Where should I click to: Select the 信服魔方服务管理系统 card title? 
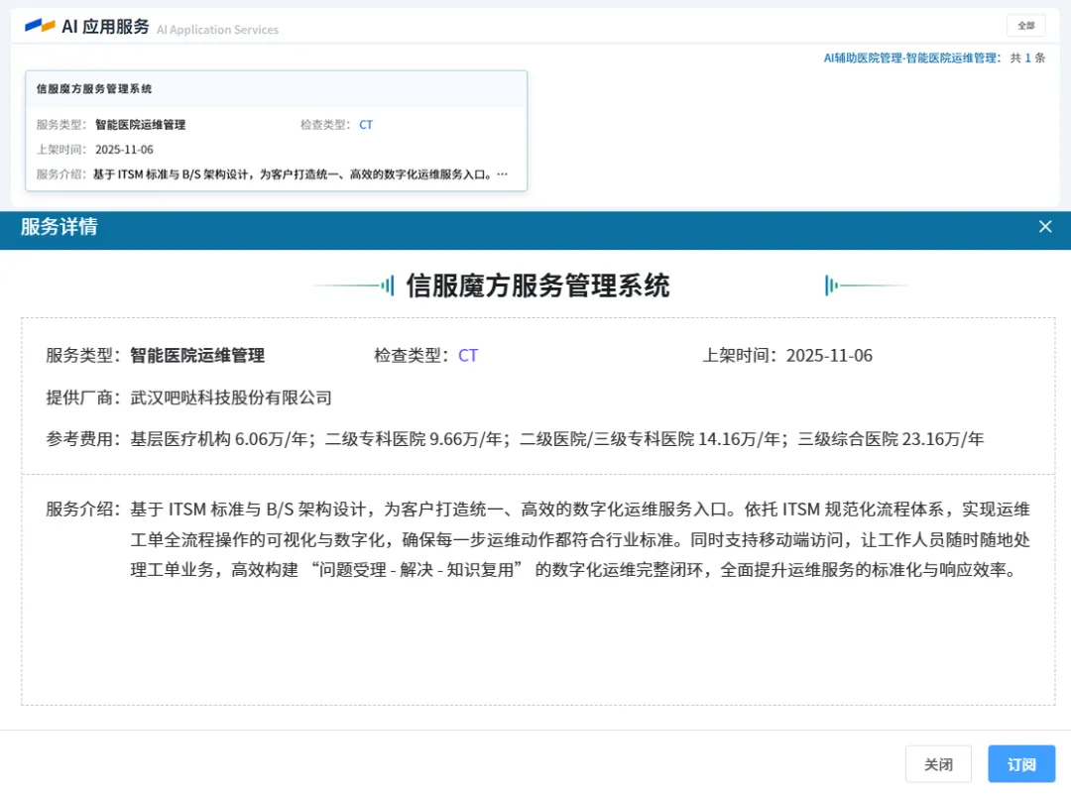coord(94,89)
